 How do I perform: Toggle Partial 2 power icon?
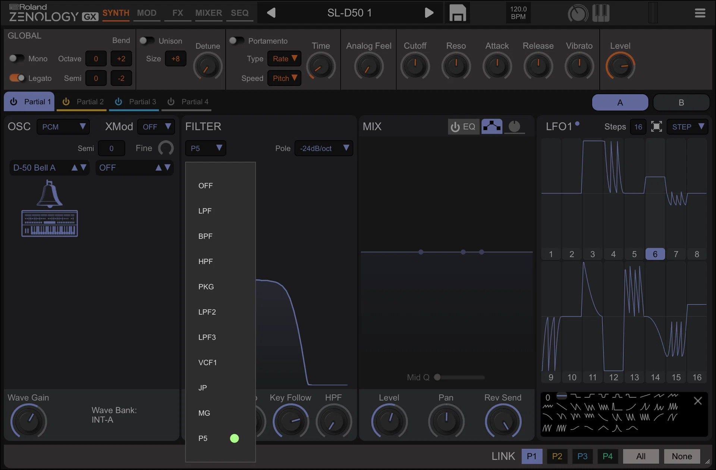[66, 102]
